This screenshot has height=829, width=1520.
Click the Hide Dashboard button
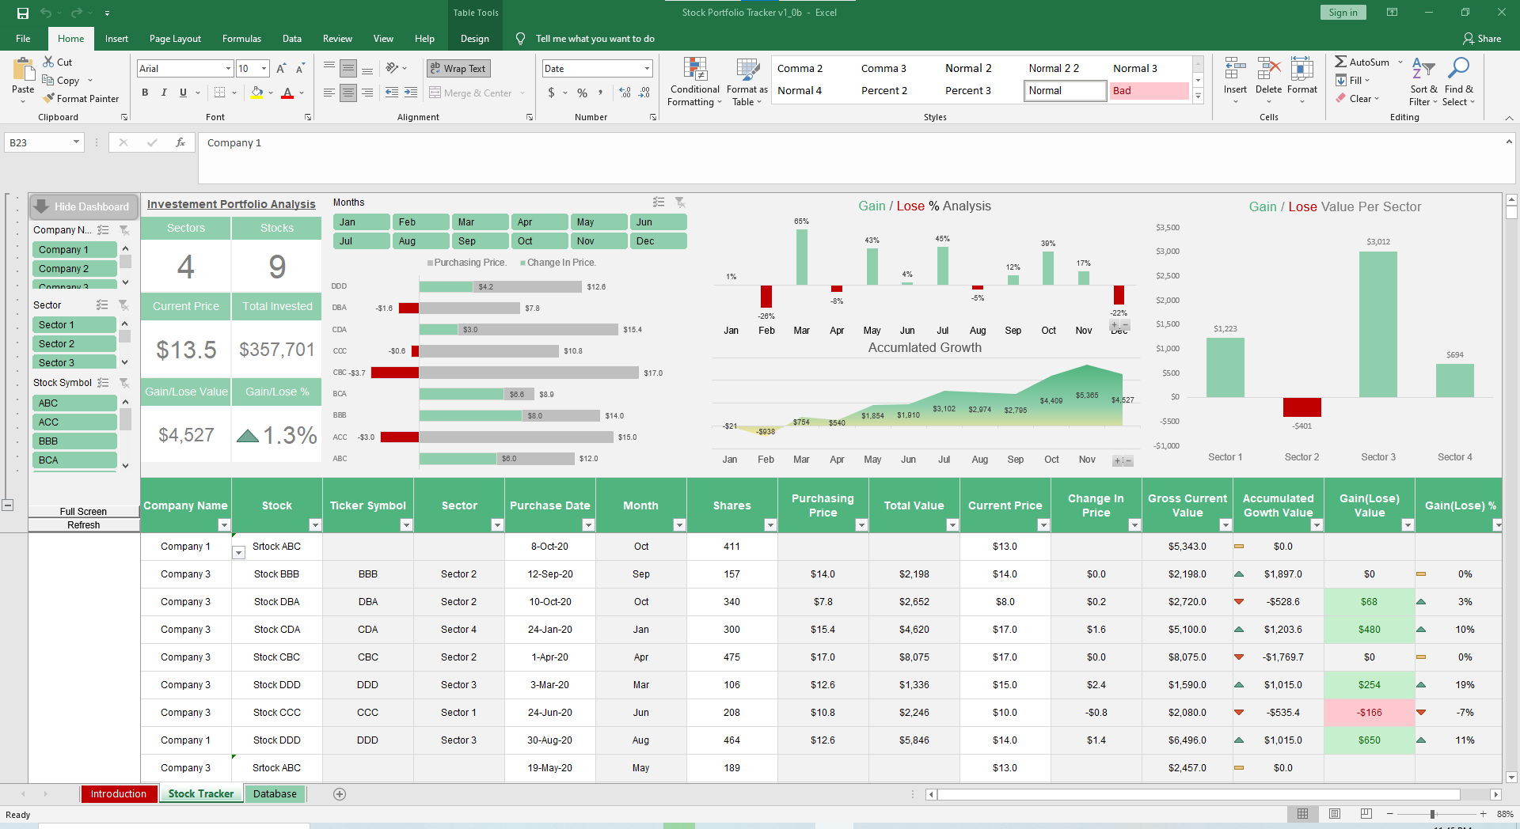point(83,206)
